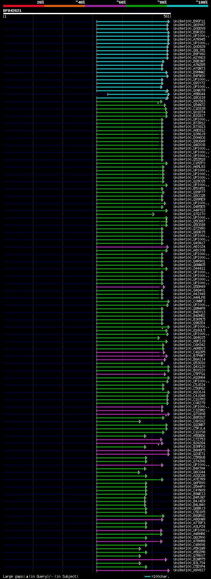Click label UniRef100_B8B3N7
This screenshot has height=579, width=211.
point(189,61)
